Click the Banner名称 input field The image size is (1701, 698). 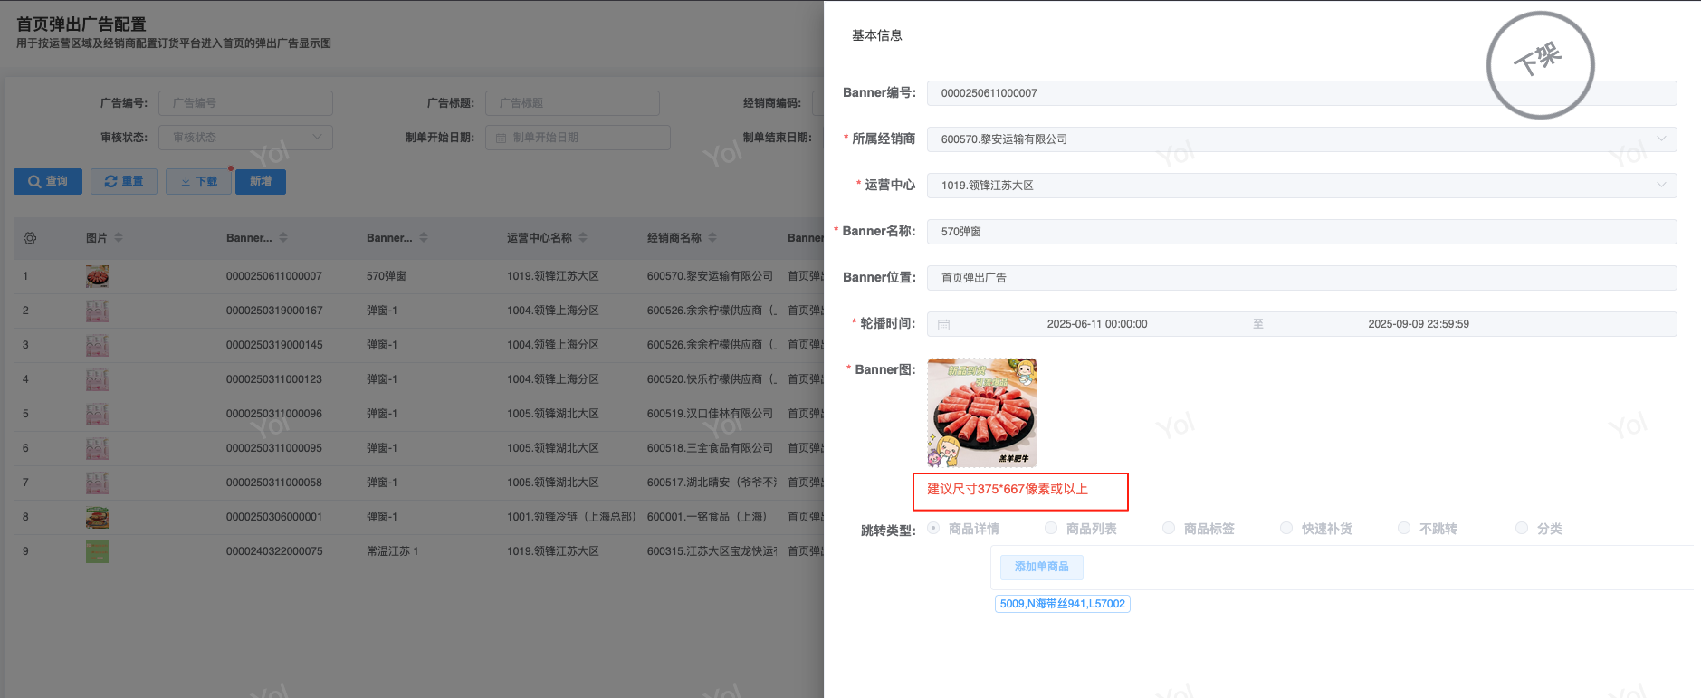[x=1302, y=232]
